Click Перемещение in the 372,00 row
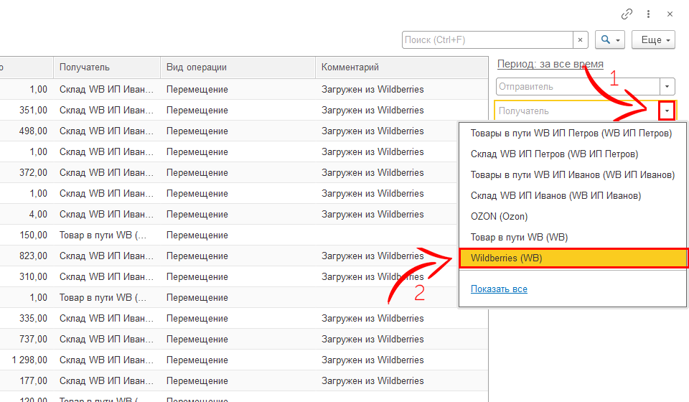The image size is (689, 402). pyautogui.click(x=197, y=173)
